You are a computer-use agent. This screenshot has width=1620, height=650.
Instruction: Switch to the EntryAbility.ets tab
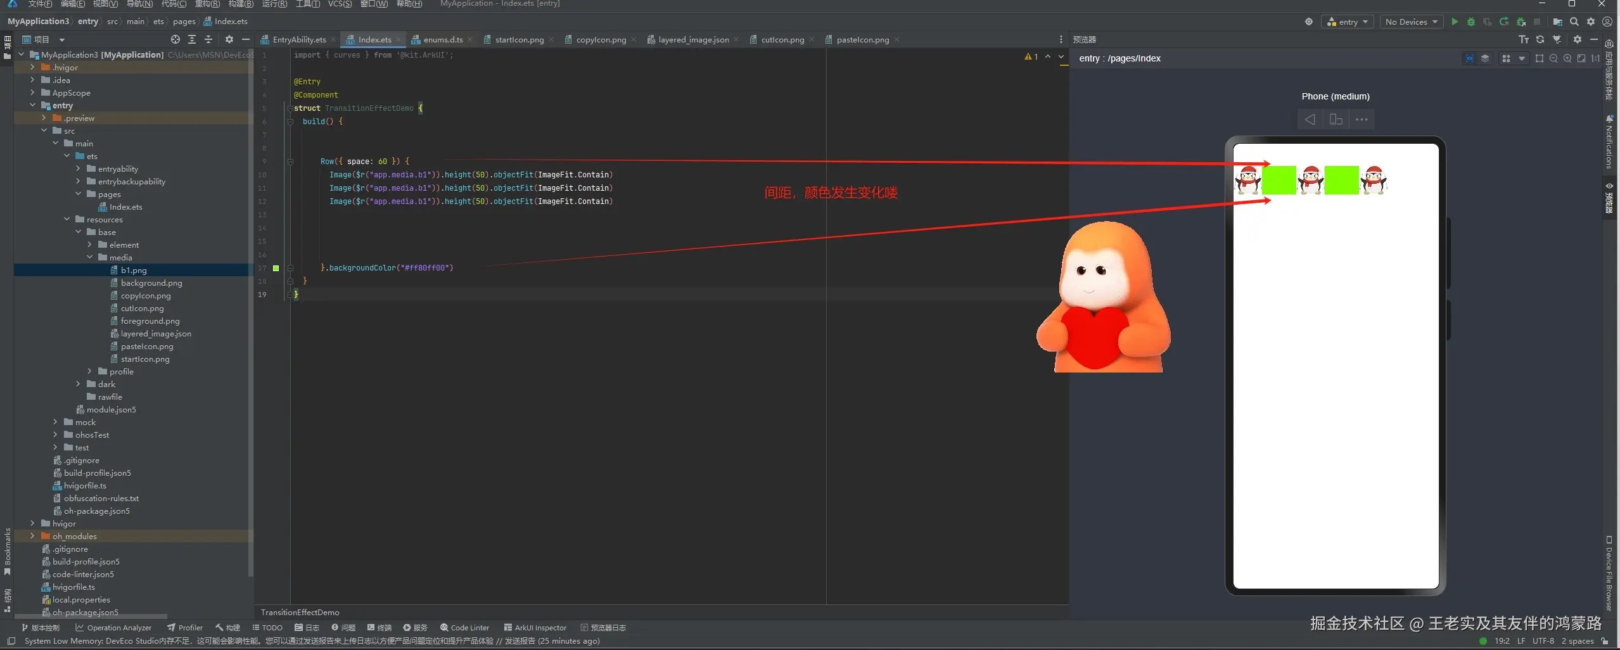click(x=298, y=39)
